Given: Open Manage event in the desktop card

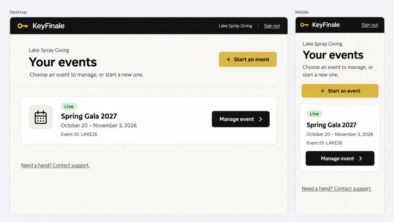Looking at the screenshot, I should pos(241,119).
